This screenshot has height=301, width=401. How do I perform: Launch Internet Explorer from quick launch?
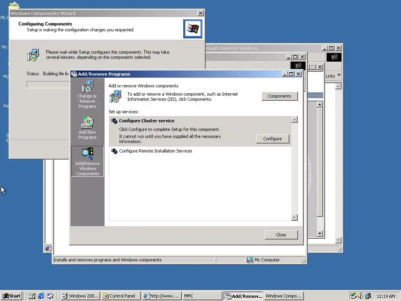(41, 296)
